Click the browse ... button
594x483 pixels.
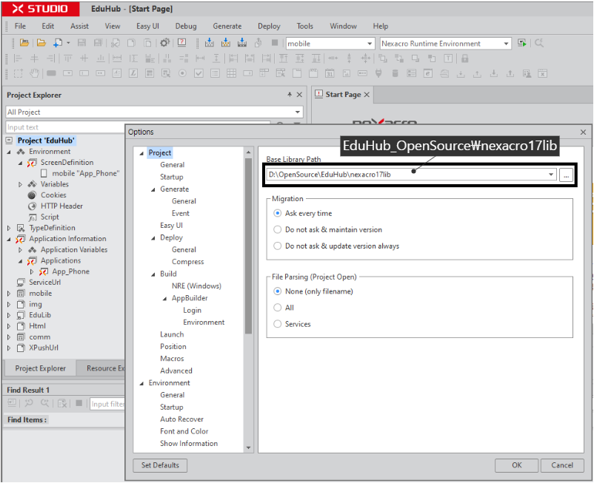point(566,175)
